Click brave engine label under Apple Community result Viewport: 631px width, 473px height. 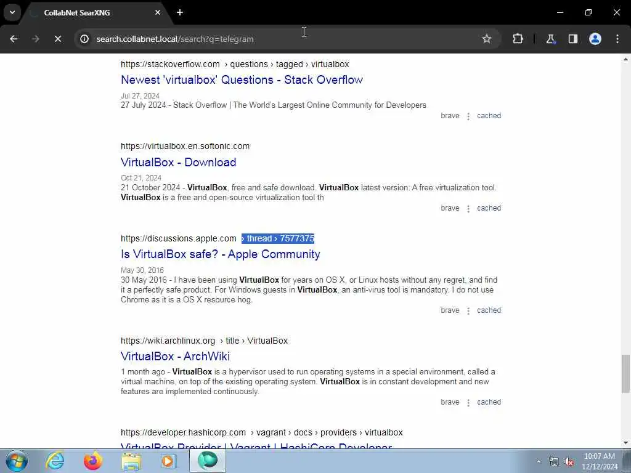coord(450,310)
